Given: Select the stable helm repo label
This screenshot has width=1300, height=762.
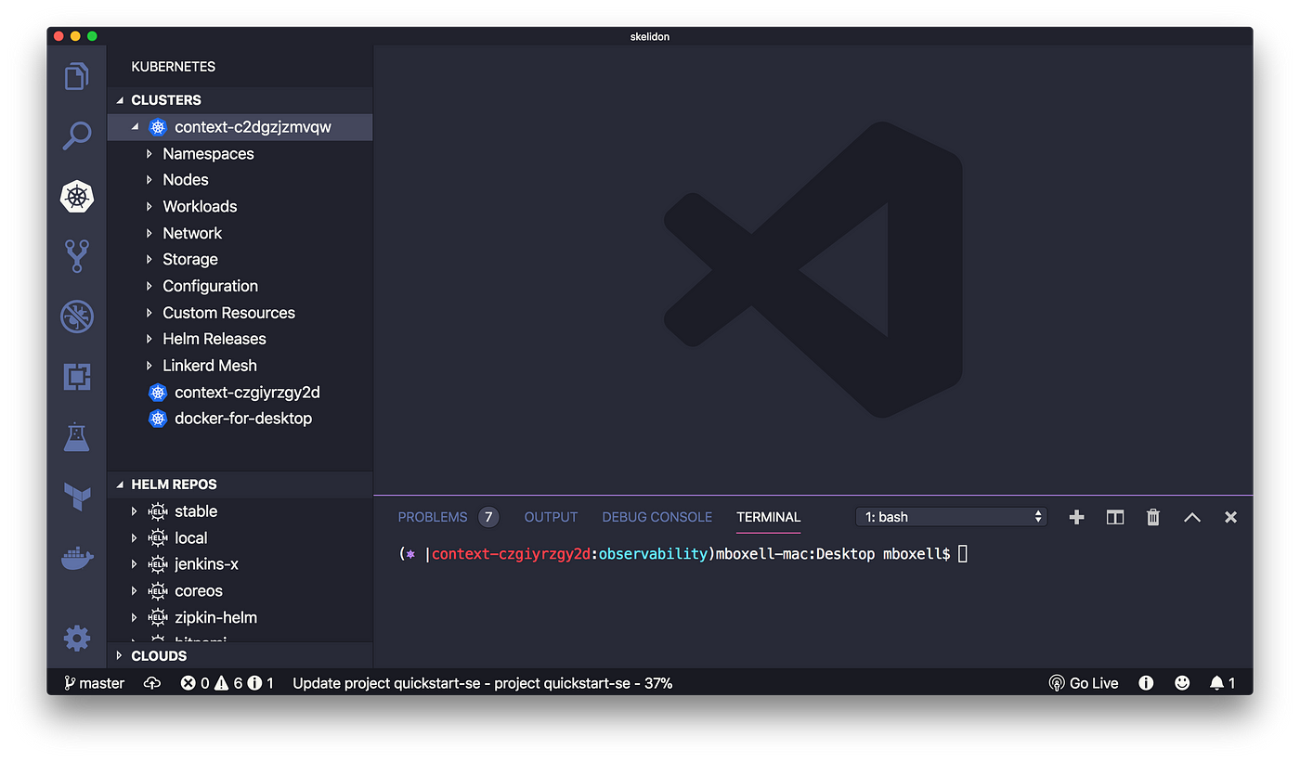Looking at the screenshot, I should 196,511.
